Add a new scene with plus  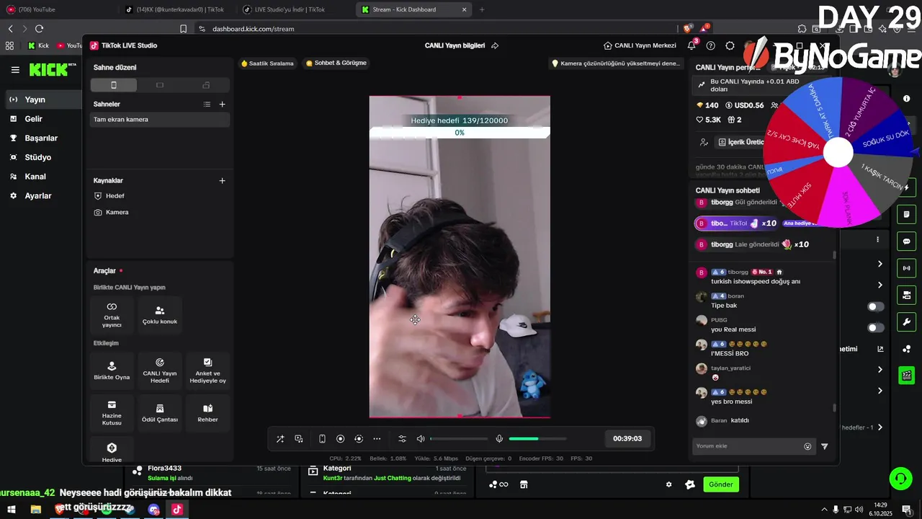(222, 105)
